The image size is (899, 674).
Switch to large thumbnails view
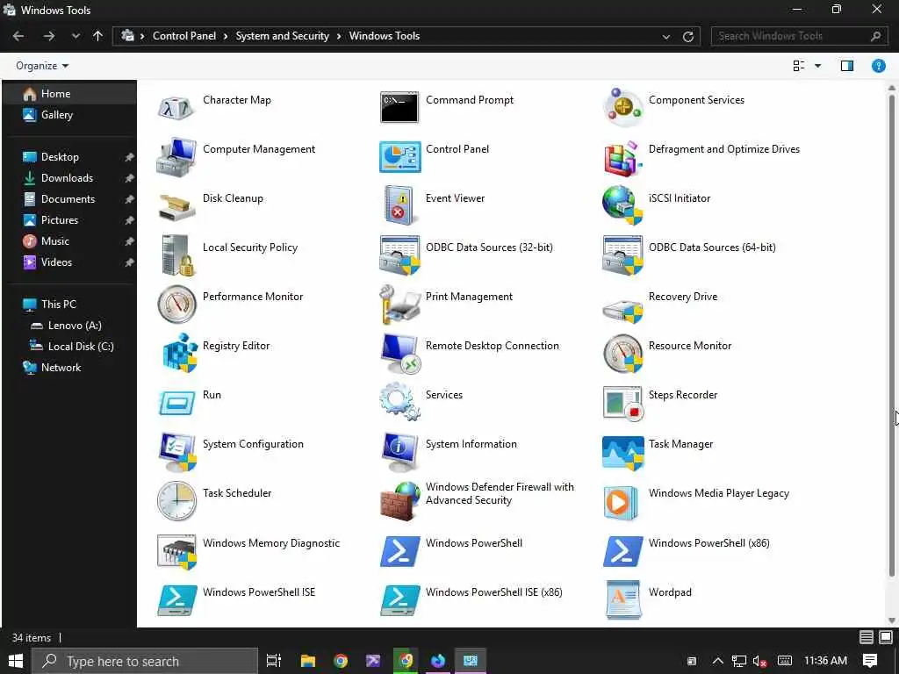886,637
